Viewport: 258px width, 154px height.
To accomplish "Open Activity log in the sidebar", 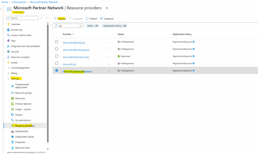I will [16, 30].
